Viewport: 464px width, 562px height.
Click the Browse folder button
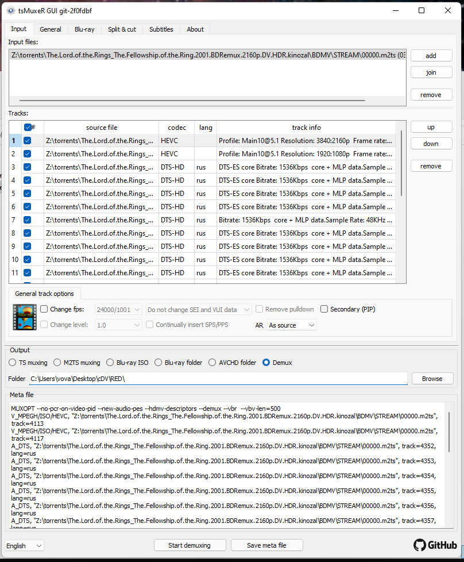click(432, 379)
